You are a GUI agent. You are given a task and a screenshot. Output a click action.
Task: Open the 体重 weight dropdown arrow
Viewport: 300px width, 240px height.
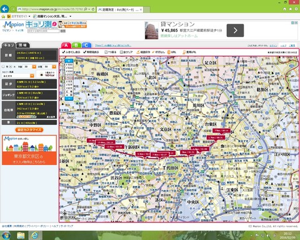tap(54, 67)
